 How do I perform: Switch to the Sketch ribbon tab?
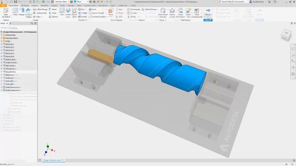[35, 6]
